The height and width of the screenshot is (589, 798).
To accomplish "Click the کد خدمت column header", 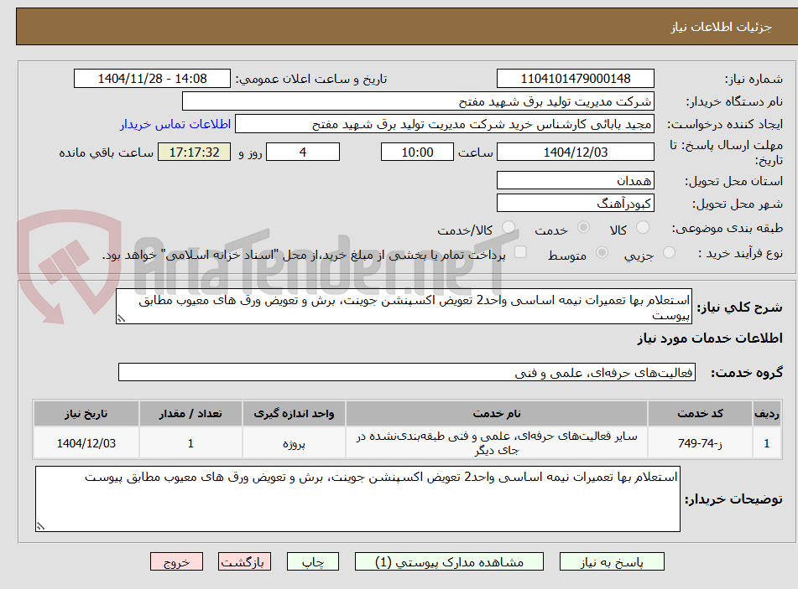I will 700,414.
